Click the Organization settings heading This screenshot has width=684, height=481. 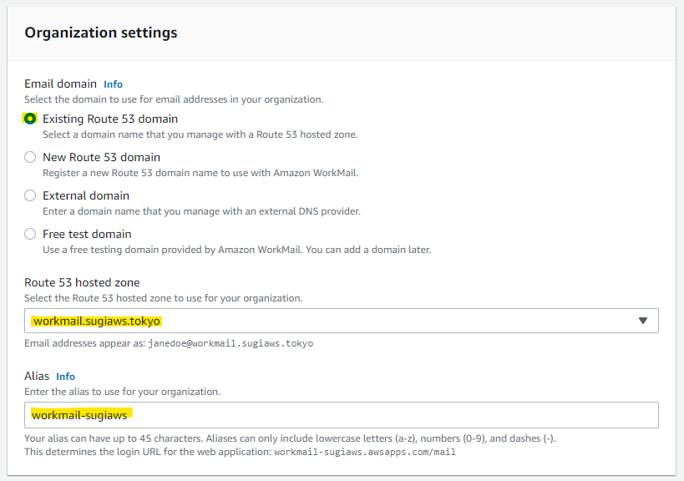point(101,33)
